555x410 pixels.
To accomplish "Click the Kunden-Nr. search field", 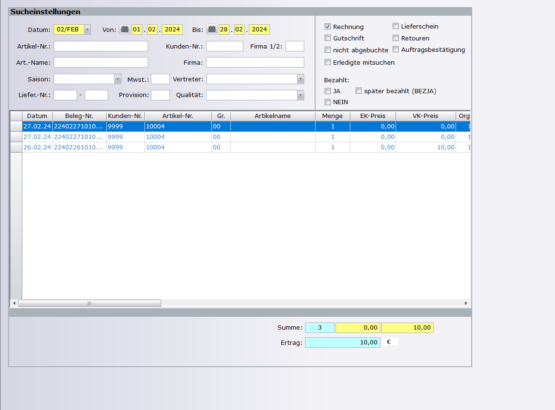I will pos(225,46).
